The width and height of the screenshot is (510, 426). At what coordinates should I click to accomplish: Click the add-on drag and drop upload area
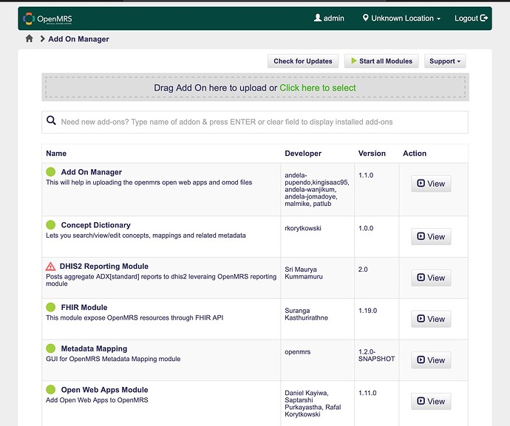(x=255, y=87)
